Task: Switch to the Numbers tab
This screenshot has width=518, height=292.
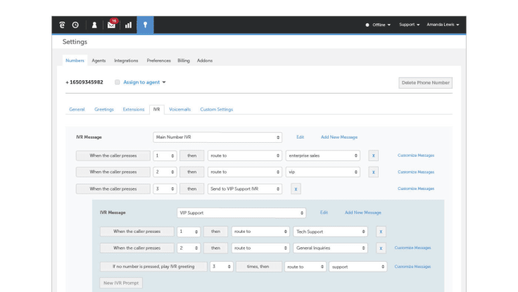Action: click(75, 61)
